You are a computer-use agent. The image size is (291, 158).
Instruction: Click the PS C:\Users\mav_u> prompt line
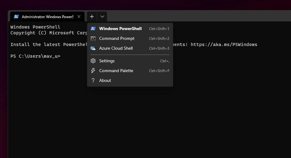pos(35,56)
